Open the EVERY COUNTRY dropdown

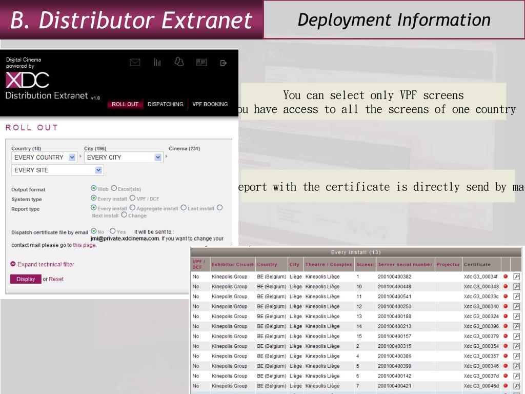[x=45, y=157]
